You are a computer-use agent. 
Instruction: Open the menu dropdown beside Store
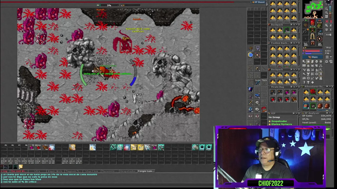tap(329, 57)
